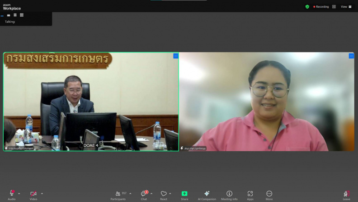This screenshot has width=358, height=202.
Task: Expand the arrow next to Chat
Action: coord(151,193)
